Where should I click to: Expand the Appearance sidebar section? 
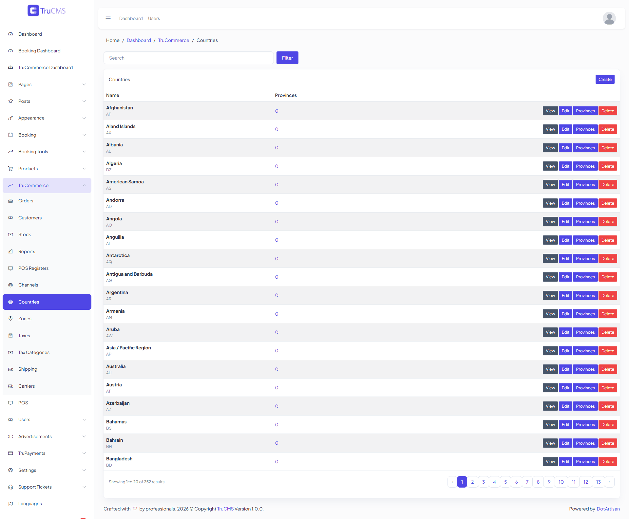click(47, 118)
